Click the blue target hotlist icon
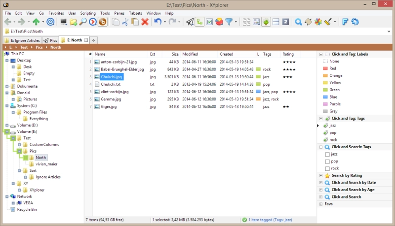The height and width of the screenshot is (226, 395). (50, 22)
